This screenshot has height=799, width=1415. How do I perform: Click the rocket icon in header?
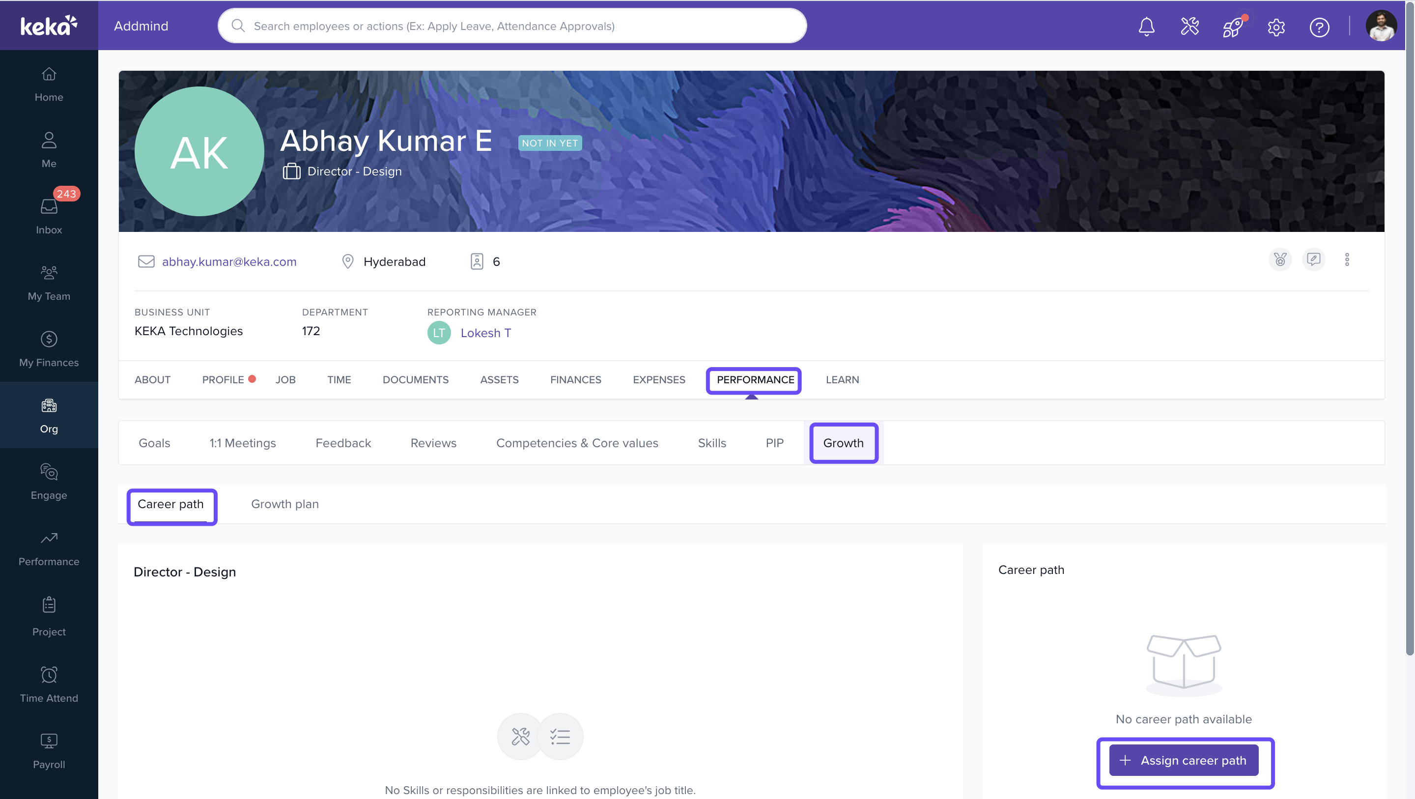[1232, 27]
